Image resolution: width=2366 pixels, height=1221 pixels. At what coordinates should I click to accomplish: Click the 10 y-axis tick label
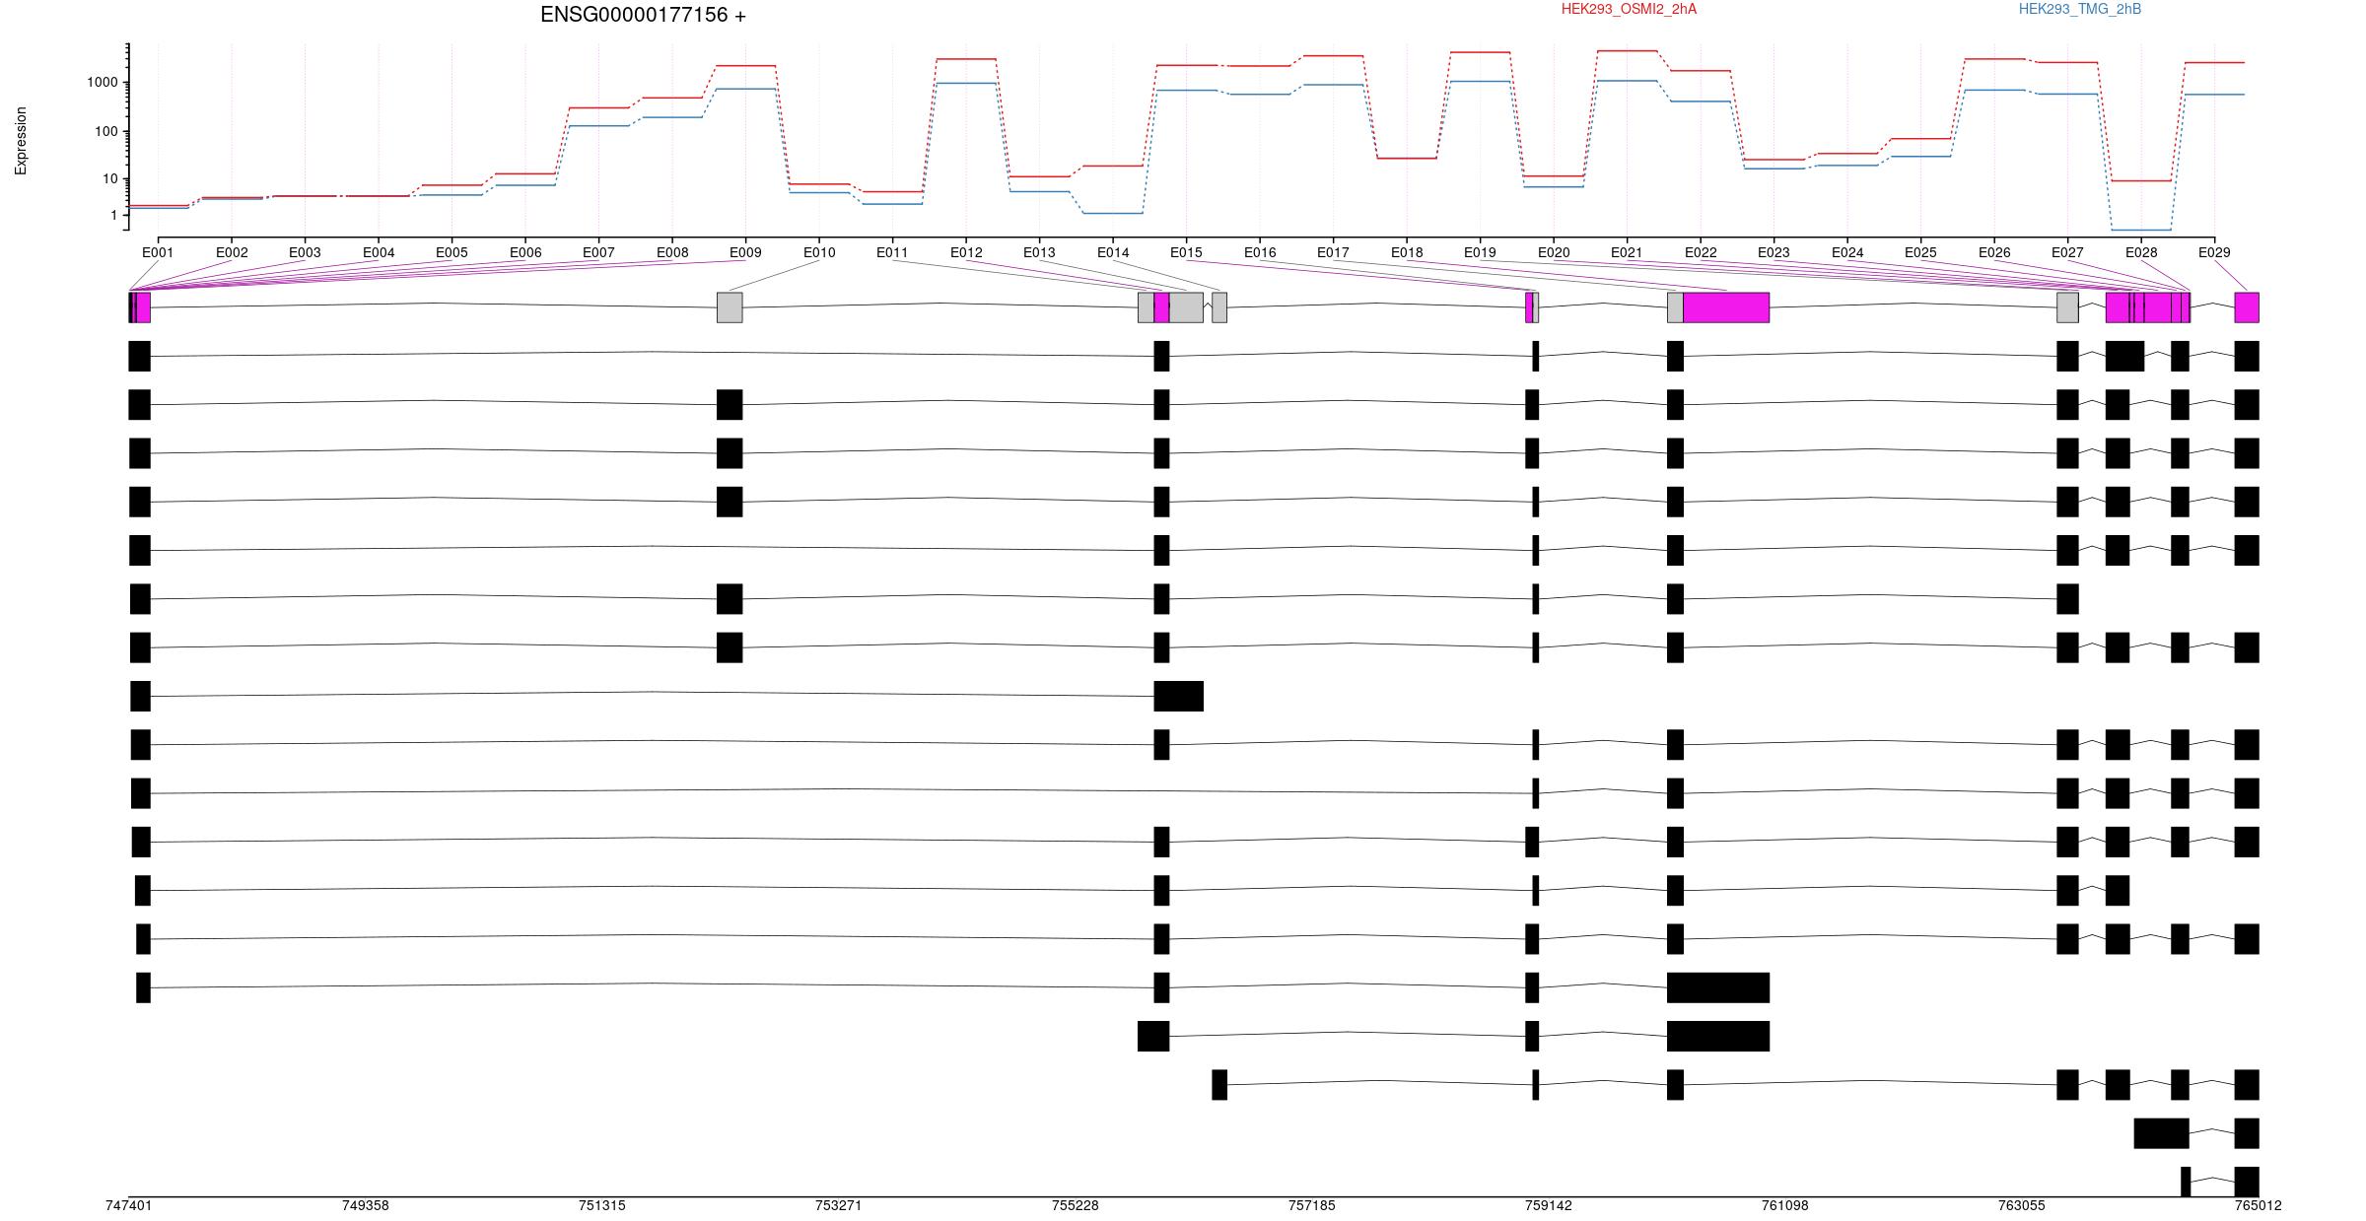[x=110, y=179]
